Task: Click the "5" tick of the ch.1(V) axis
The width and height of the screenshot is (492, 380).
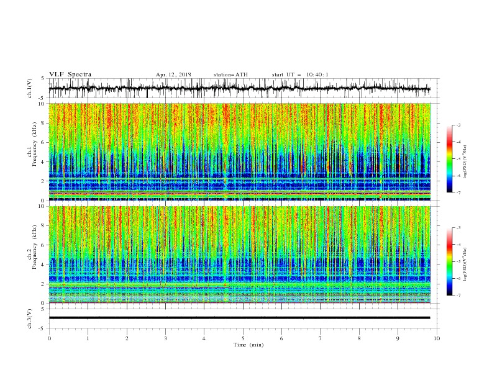Action: point(44,78)
